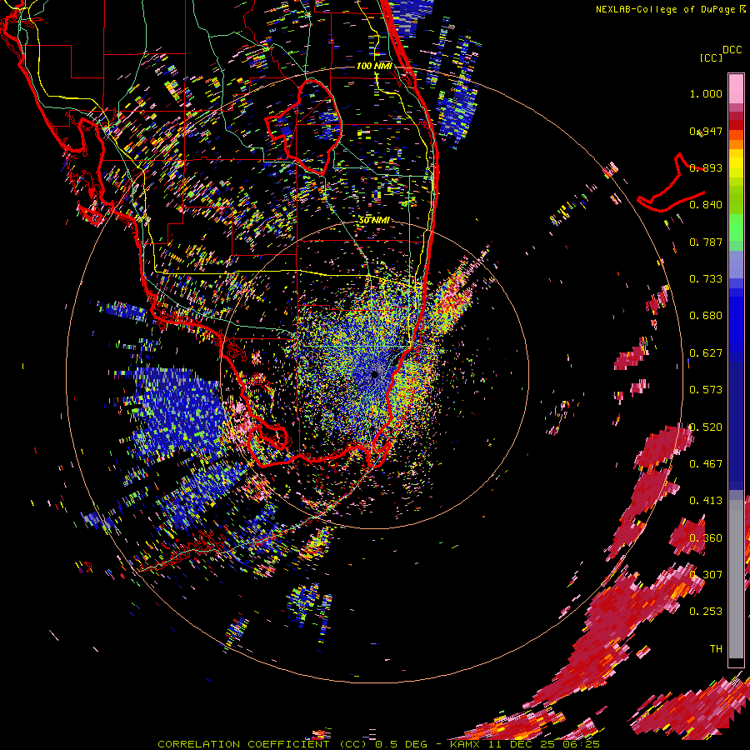Select the 0.253 scale value
The height and width of the screenshot is (750, 750).
point(706,612)
